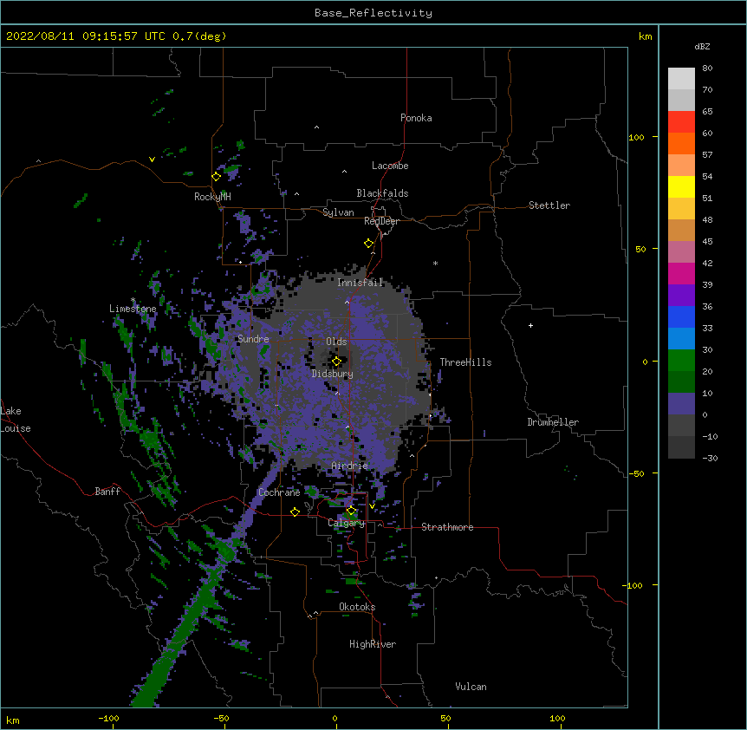
Task: Click the Lacombe city label
Action: point(390,166)
